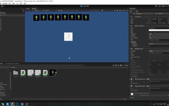Open the Unity Version Control tab

tap(12, 63)
